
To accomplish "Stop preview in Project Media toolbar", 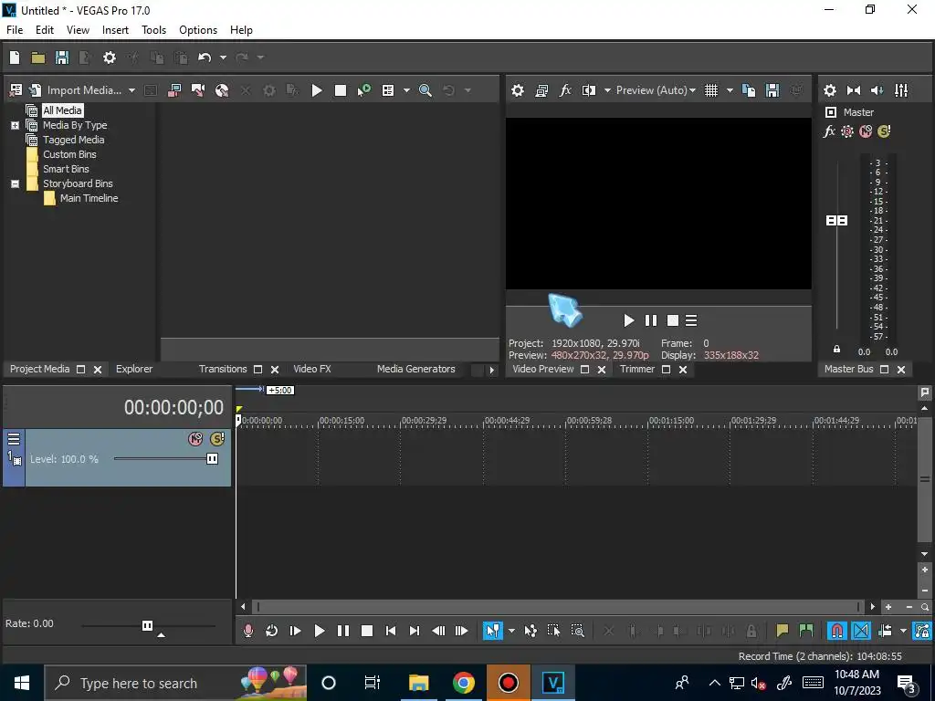I will click(341, 90).
